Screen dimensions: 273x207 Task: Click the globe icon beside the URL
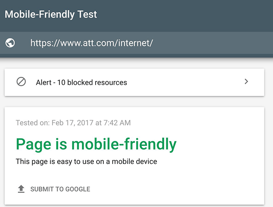[10, 43]
